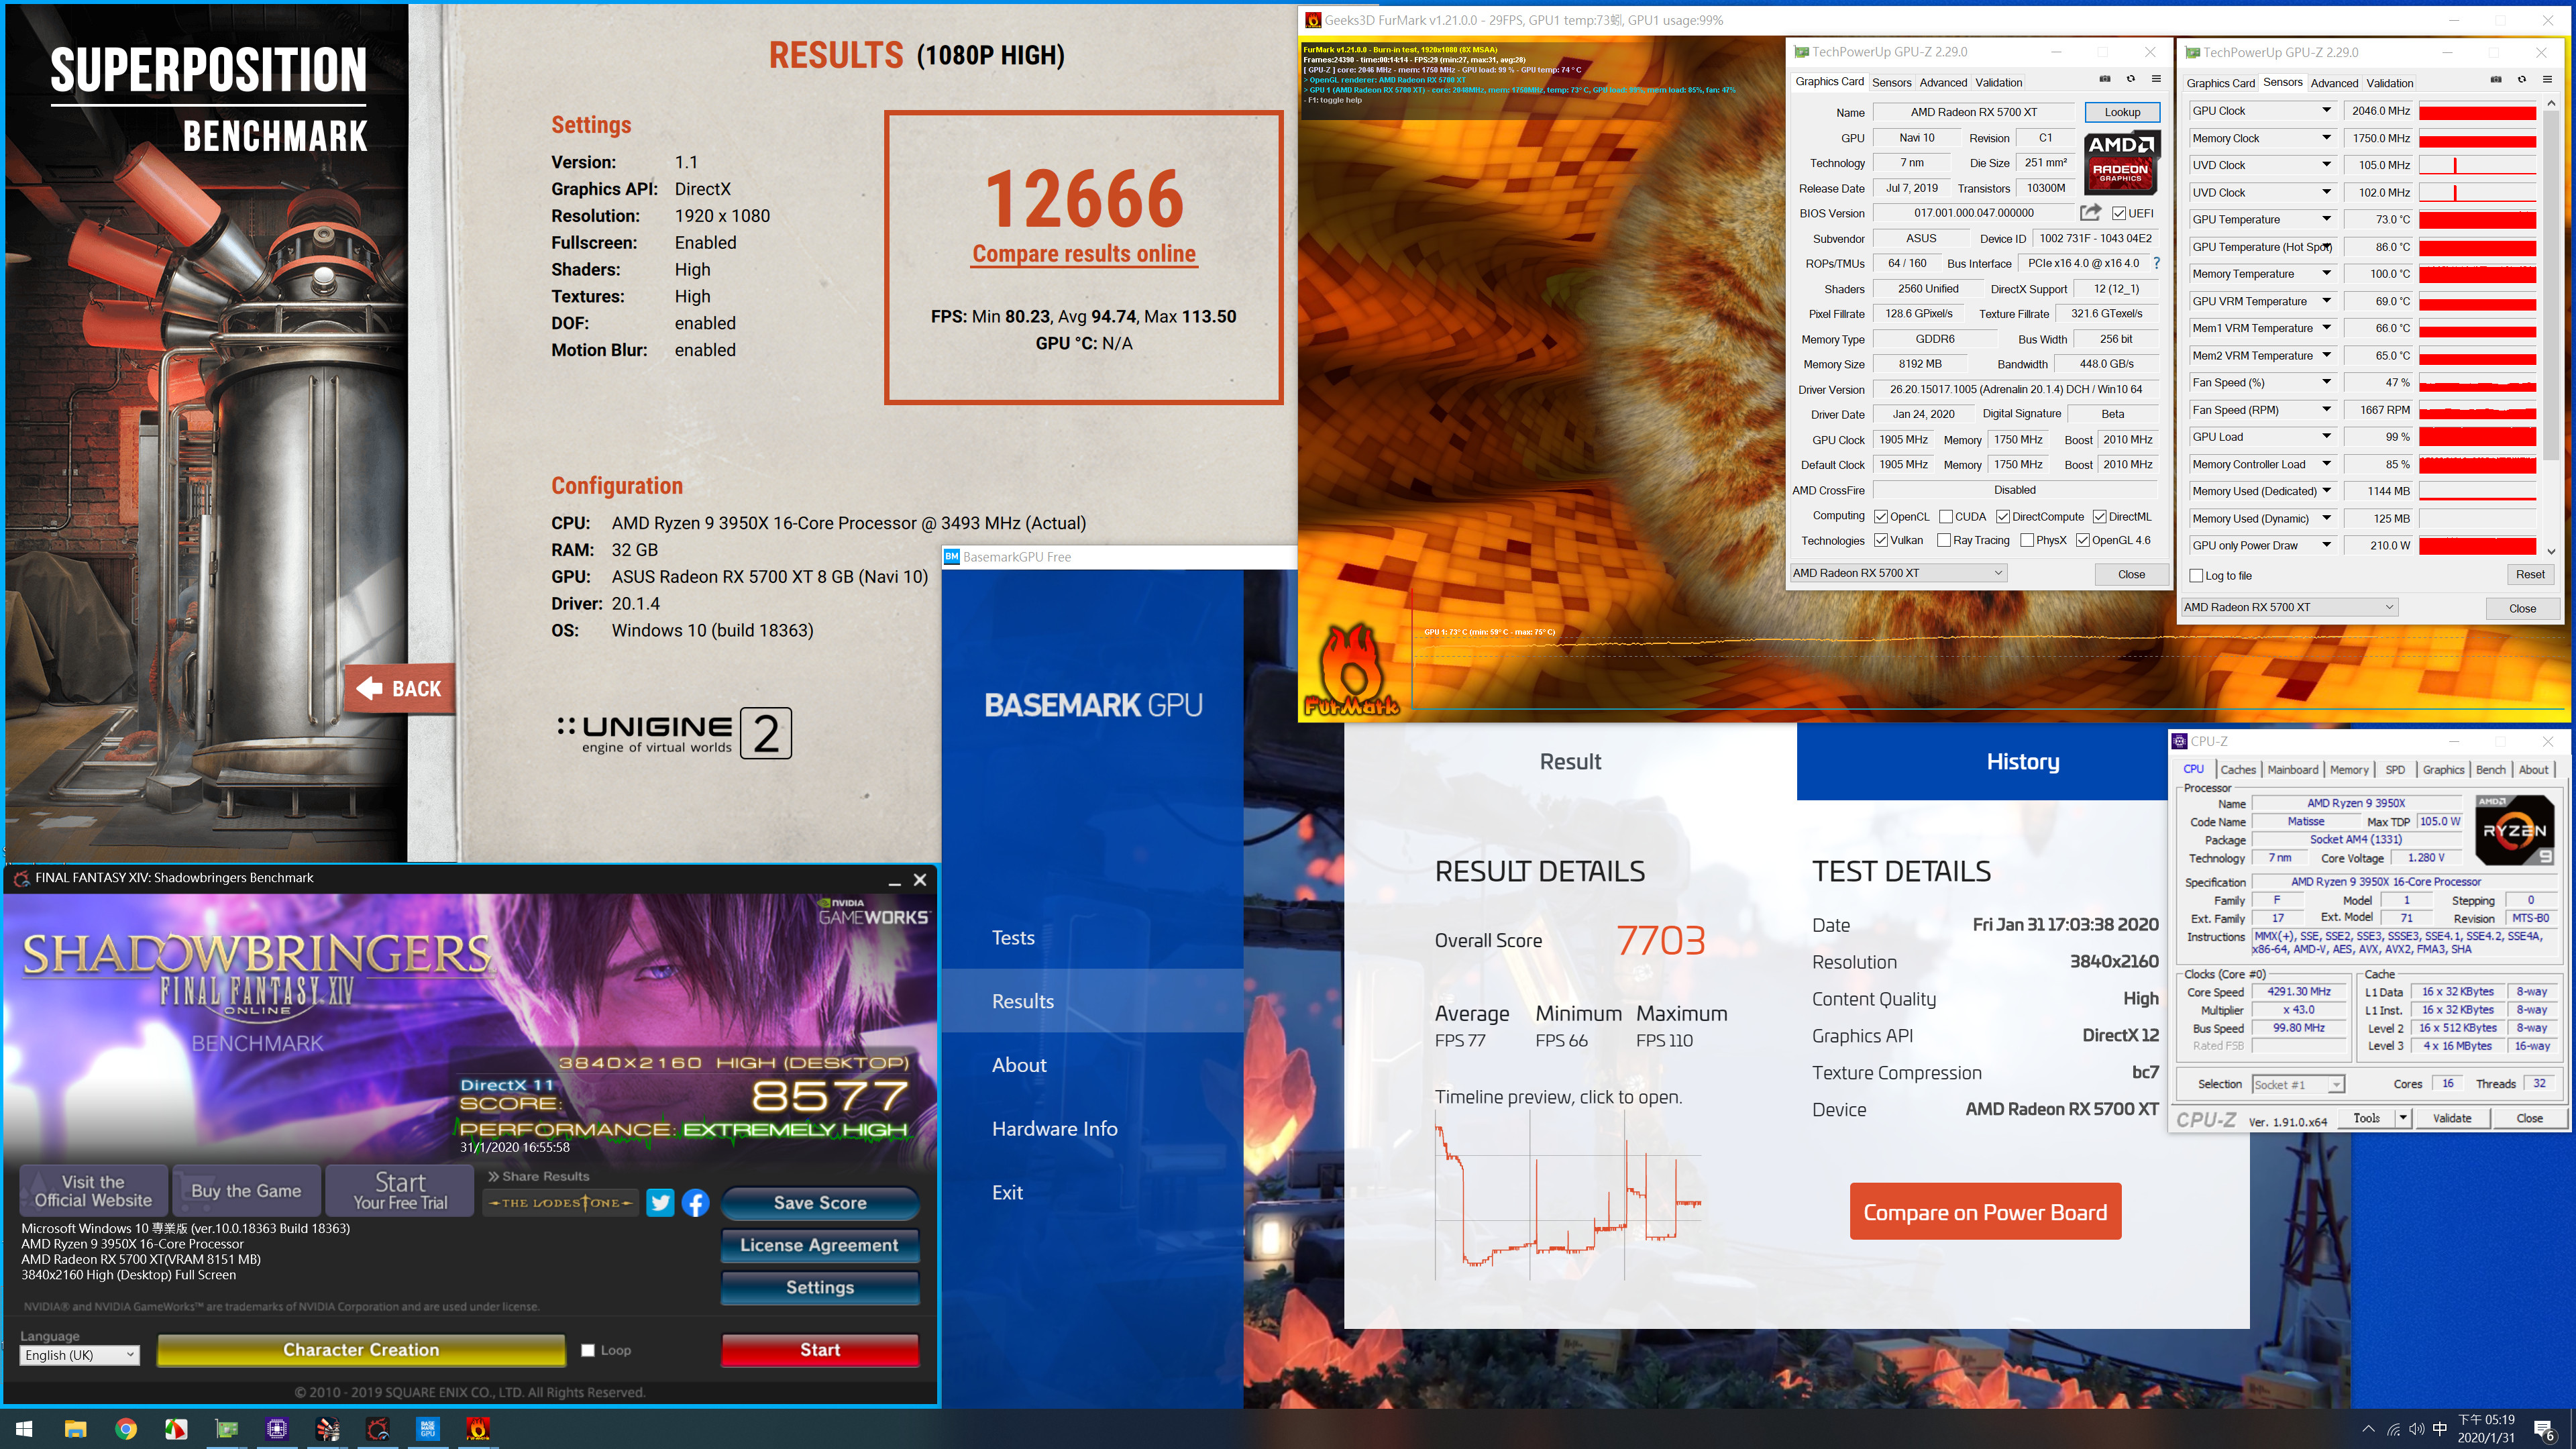
Task: Expand the GPU Load sensor dropdown
Action: pos(2326,437)
